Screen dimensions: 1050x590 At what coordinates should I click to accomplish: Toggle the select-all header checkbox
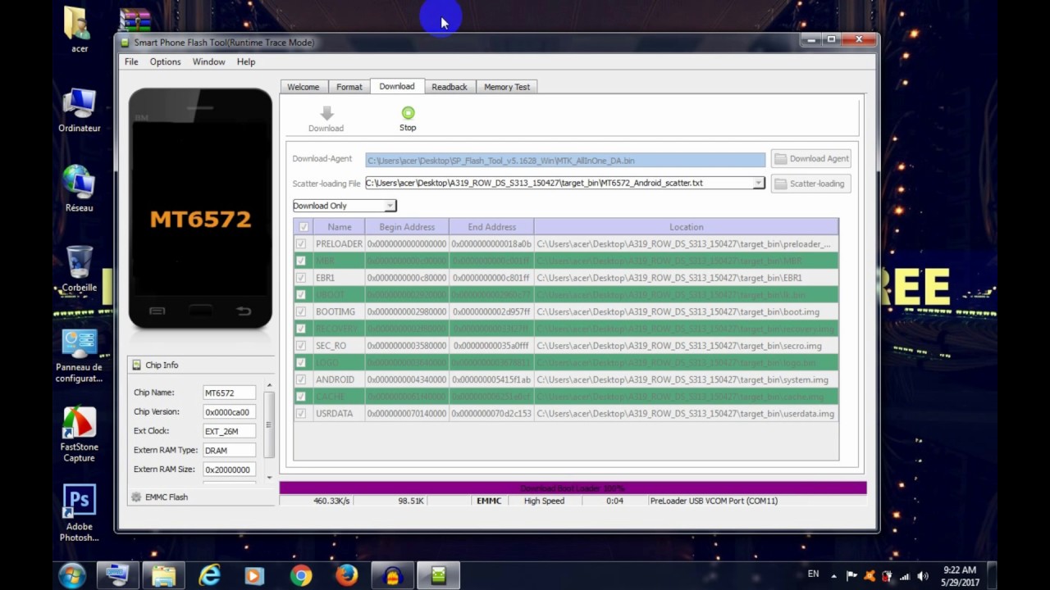click(304, 227)
